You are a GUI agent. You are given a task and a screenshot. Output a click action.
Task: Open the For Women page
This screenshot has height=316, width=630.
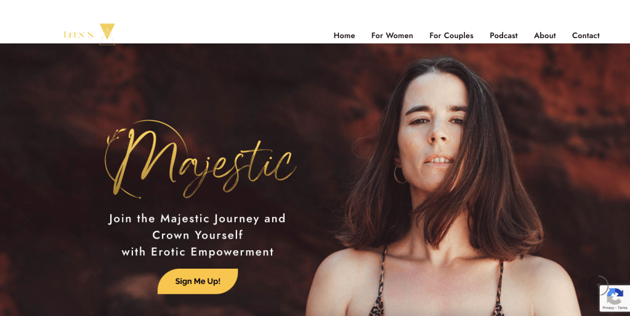point(392,35)
